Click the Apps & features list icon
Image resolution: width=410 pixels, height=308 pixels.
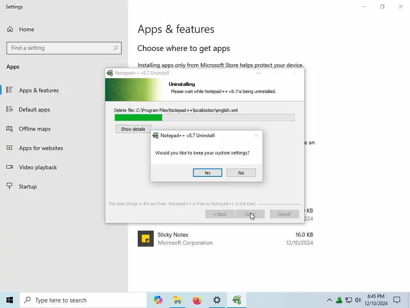pos(10,90)
